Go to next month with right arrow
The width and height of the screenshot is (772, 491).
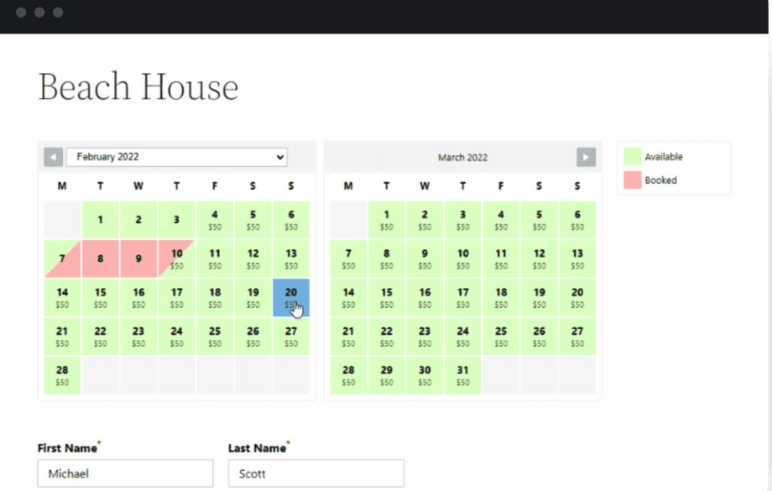pyautogui.click(x=586, y=157)
